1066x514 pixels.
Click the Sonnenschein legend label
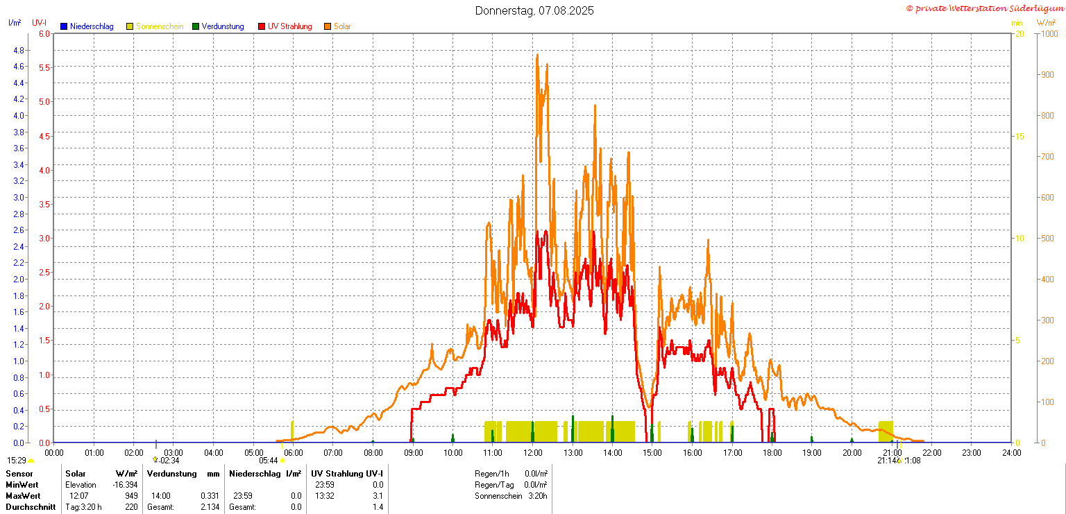point(160,26)
